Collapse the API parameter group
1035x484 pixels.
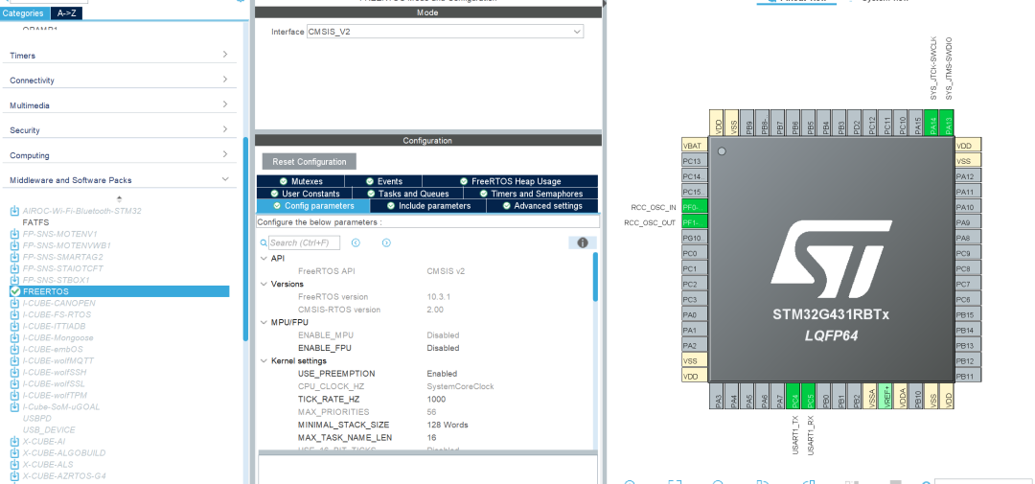tap(264, 258)
